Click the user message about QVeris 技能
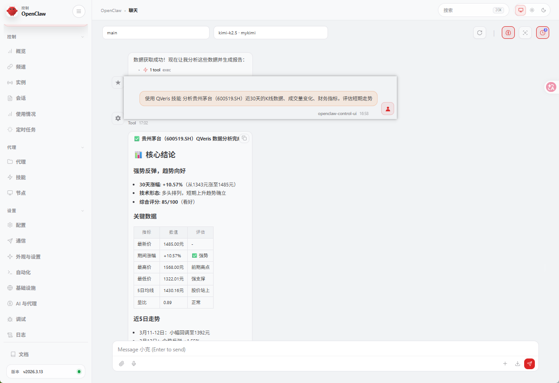This screenshot has height=383, width=559. (x=258, y=99)
